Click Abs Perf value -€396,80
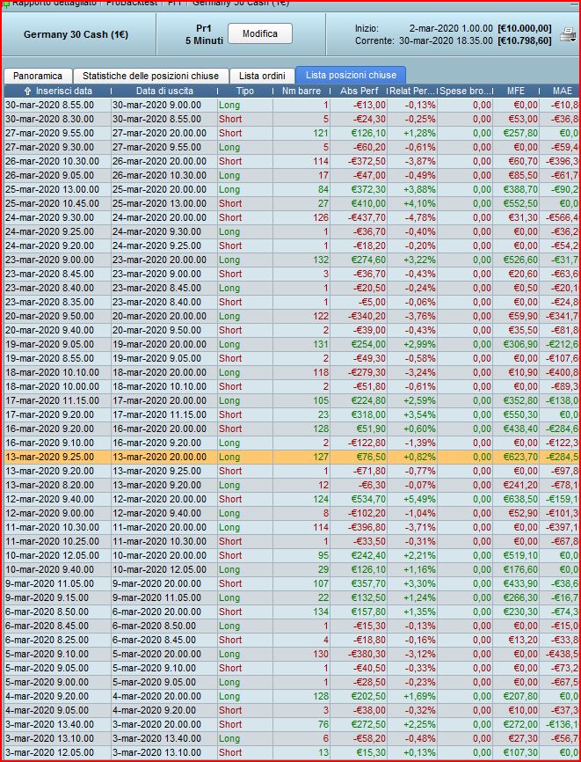The height and width of the screenshot is (762, 581). (367, 528)
